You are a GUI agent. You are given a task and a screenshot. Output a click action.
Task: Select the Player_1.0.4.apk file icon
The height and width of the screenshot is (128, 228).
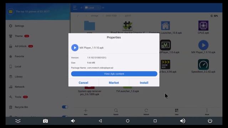tap(165, 45)
